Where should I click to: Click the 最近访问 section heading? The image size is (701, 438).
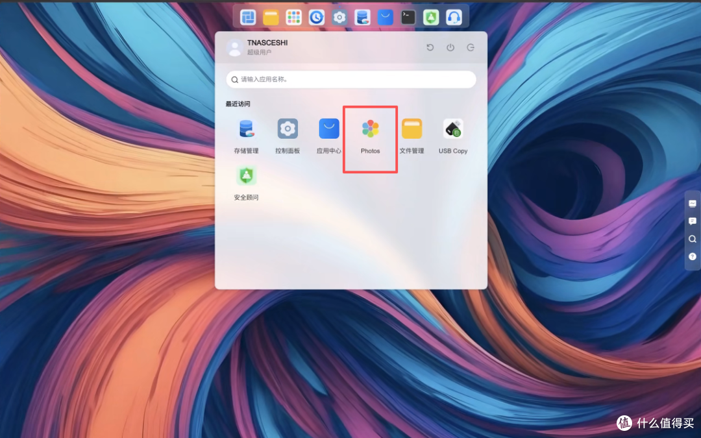(x=238, y=104)
